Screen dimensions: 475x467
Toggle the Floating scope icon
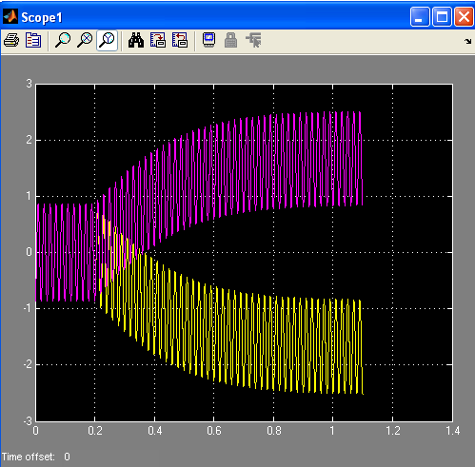tap(208, 40)
